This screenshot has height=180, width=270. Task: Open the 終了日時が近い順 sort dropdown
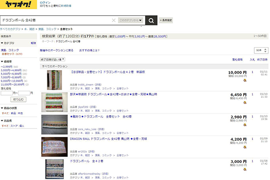53,59
